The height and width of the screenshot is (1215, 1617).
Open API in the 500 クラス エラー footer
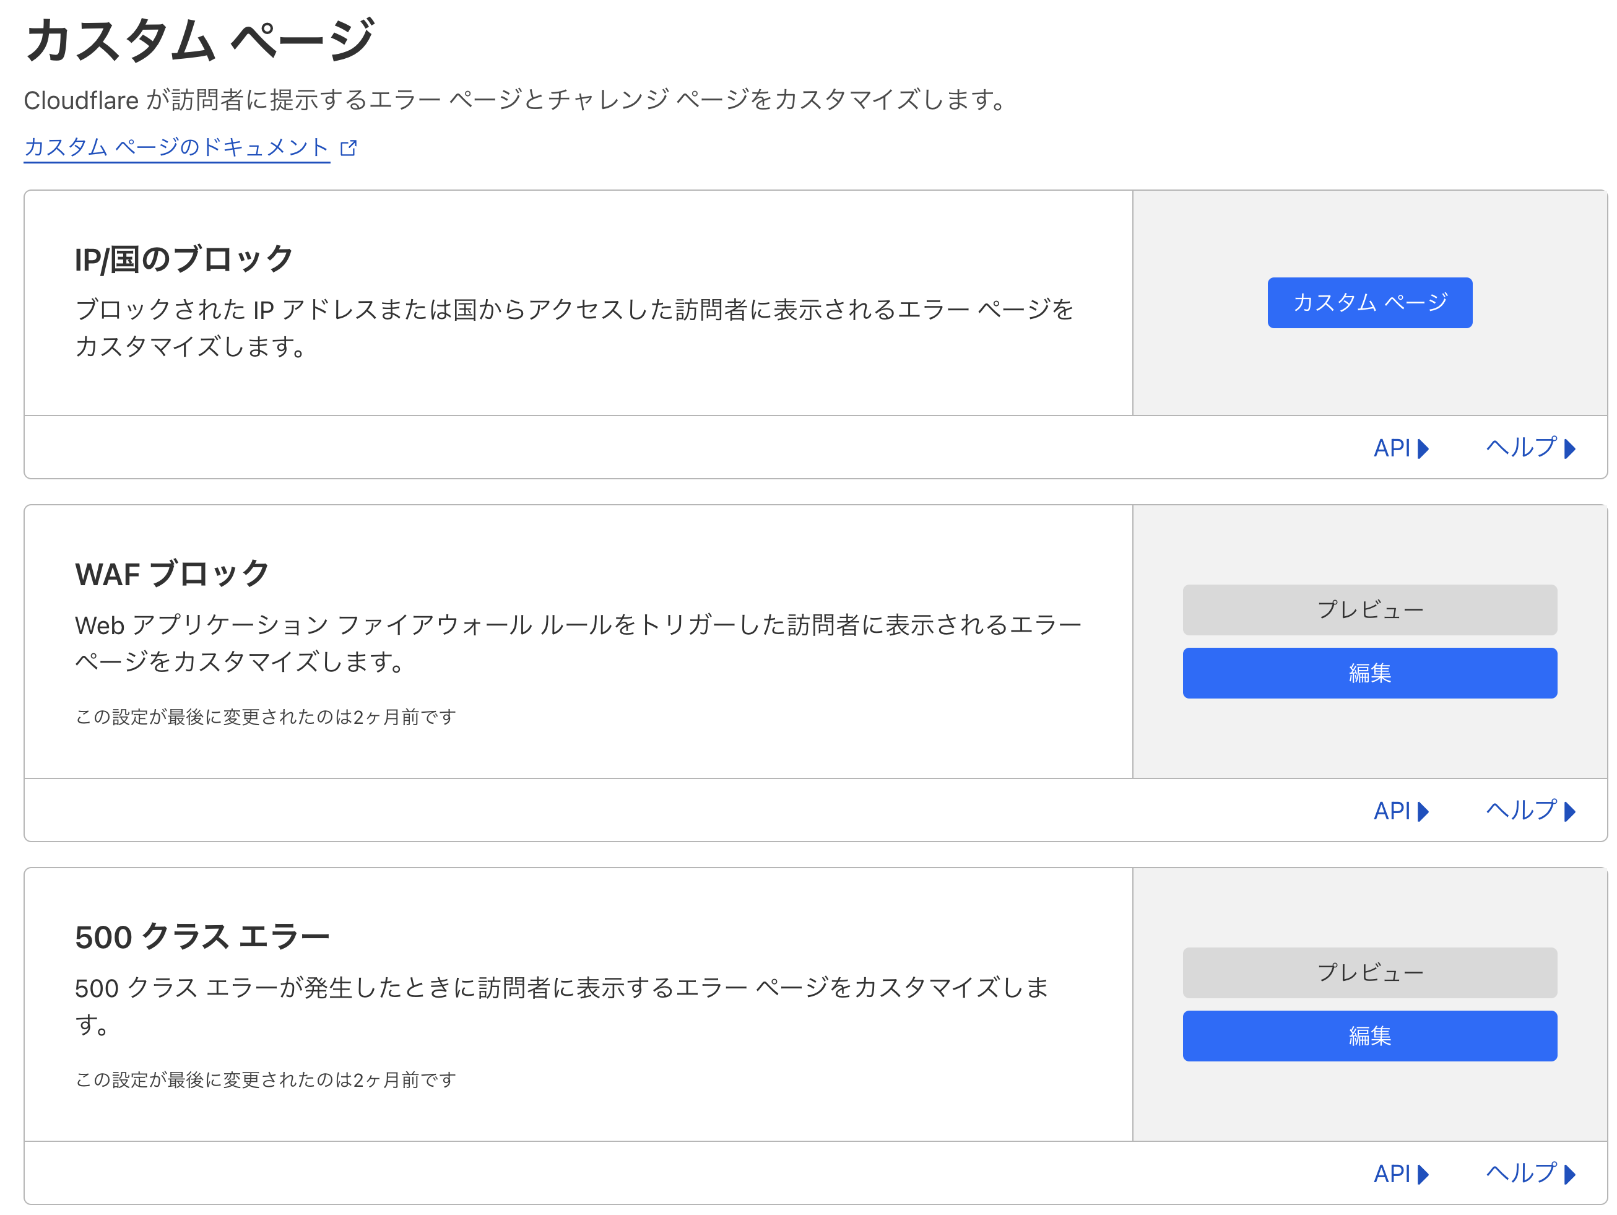[x=1400, y=1174]
